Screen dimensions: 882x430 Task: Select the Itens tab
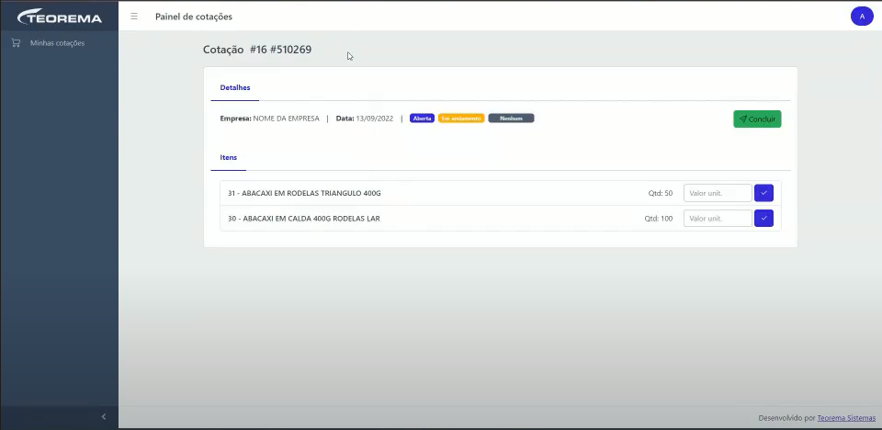[x=229, y=158]
